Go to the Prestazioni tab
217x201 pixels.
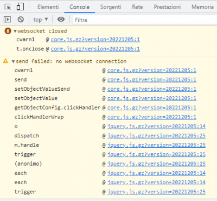167,7
